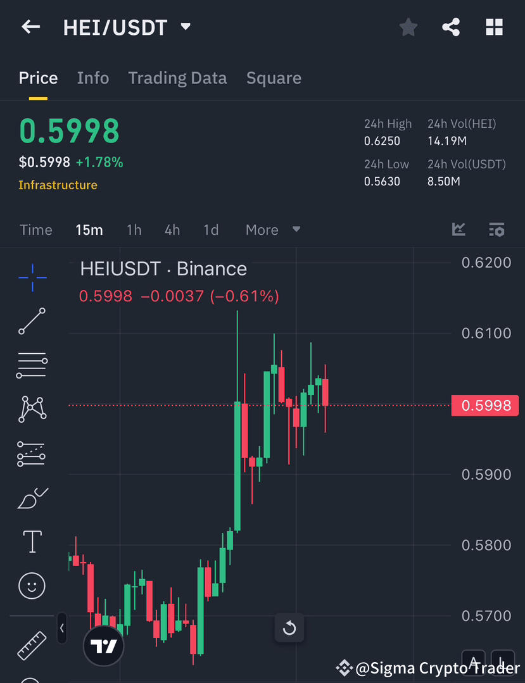This screenshot has height=683, width=525.
Task: Click the share icon
Action: point(451,27)
